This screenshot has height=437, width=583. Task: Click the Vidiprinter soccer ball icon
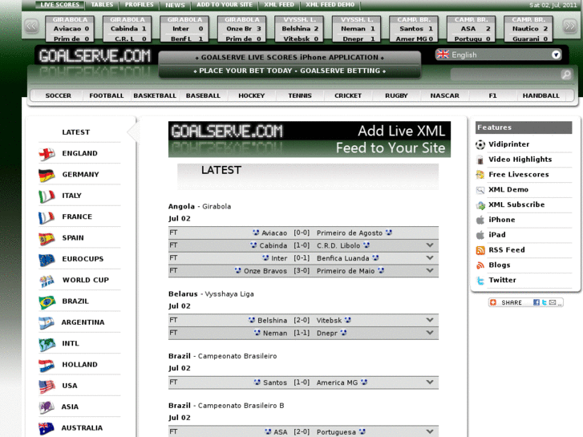point(480,144)
